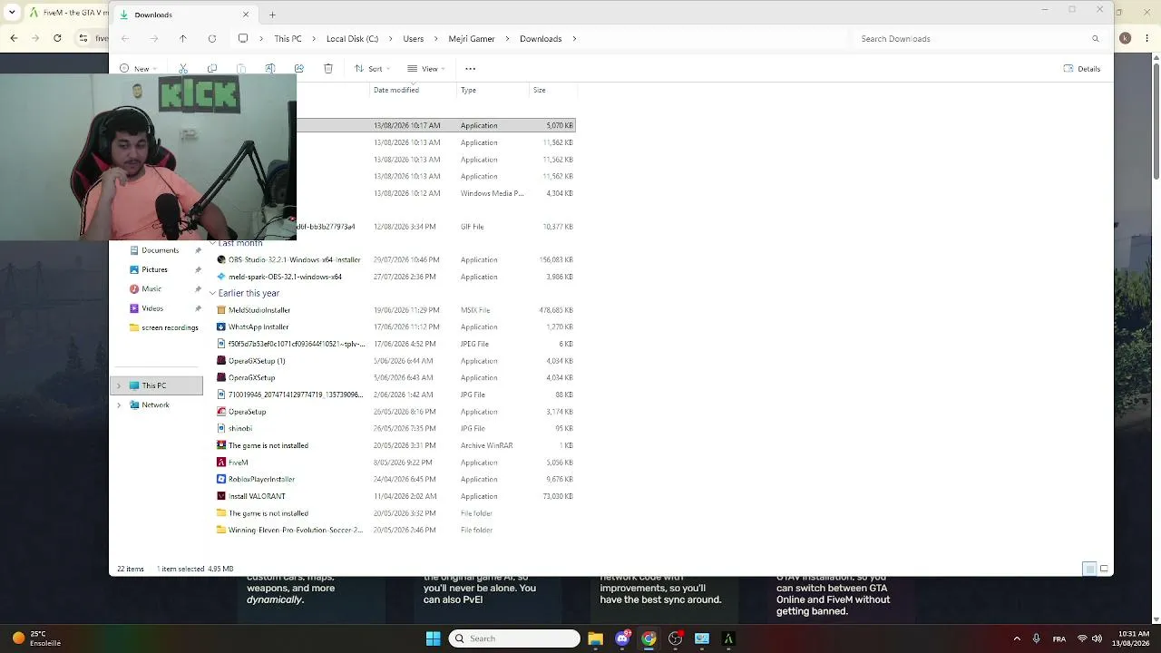Select the RobloxPlayerInstaller file icon
Viewport: 1161px width, 653px height.
tap(221, 479)
